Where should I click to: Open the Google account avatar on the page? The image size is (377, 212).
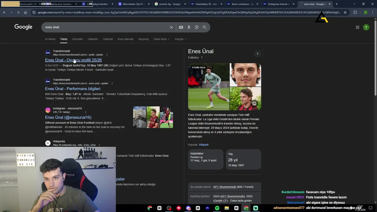(x=366, y=27)
